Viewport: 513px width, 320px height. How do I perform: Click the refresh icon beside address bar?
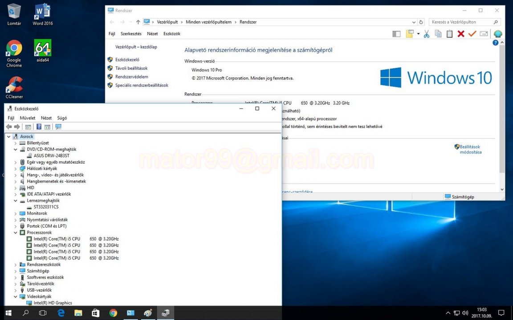pos(421,22)
